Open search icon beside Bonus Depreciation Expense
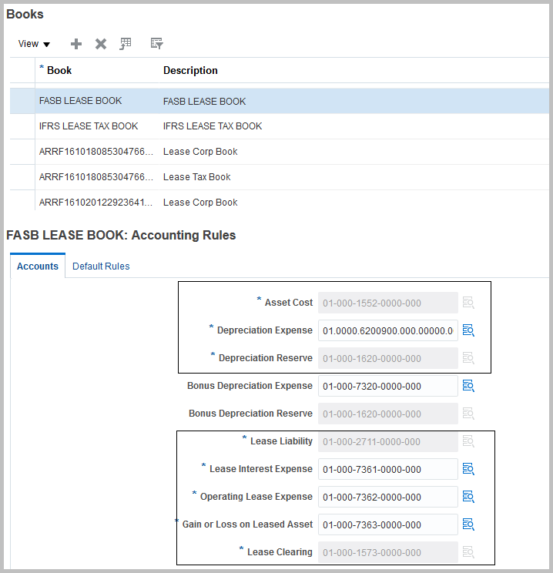Viewport: 553px width, 573px height. tap(468, 386)
